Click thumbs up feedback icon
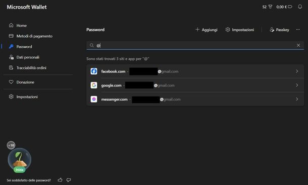 tap(60, 180)
